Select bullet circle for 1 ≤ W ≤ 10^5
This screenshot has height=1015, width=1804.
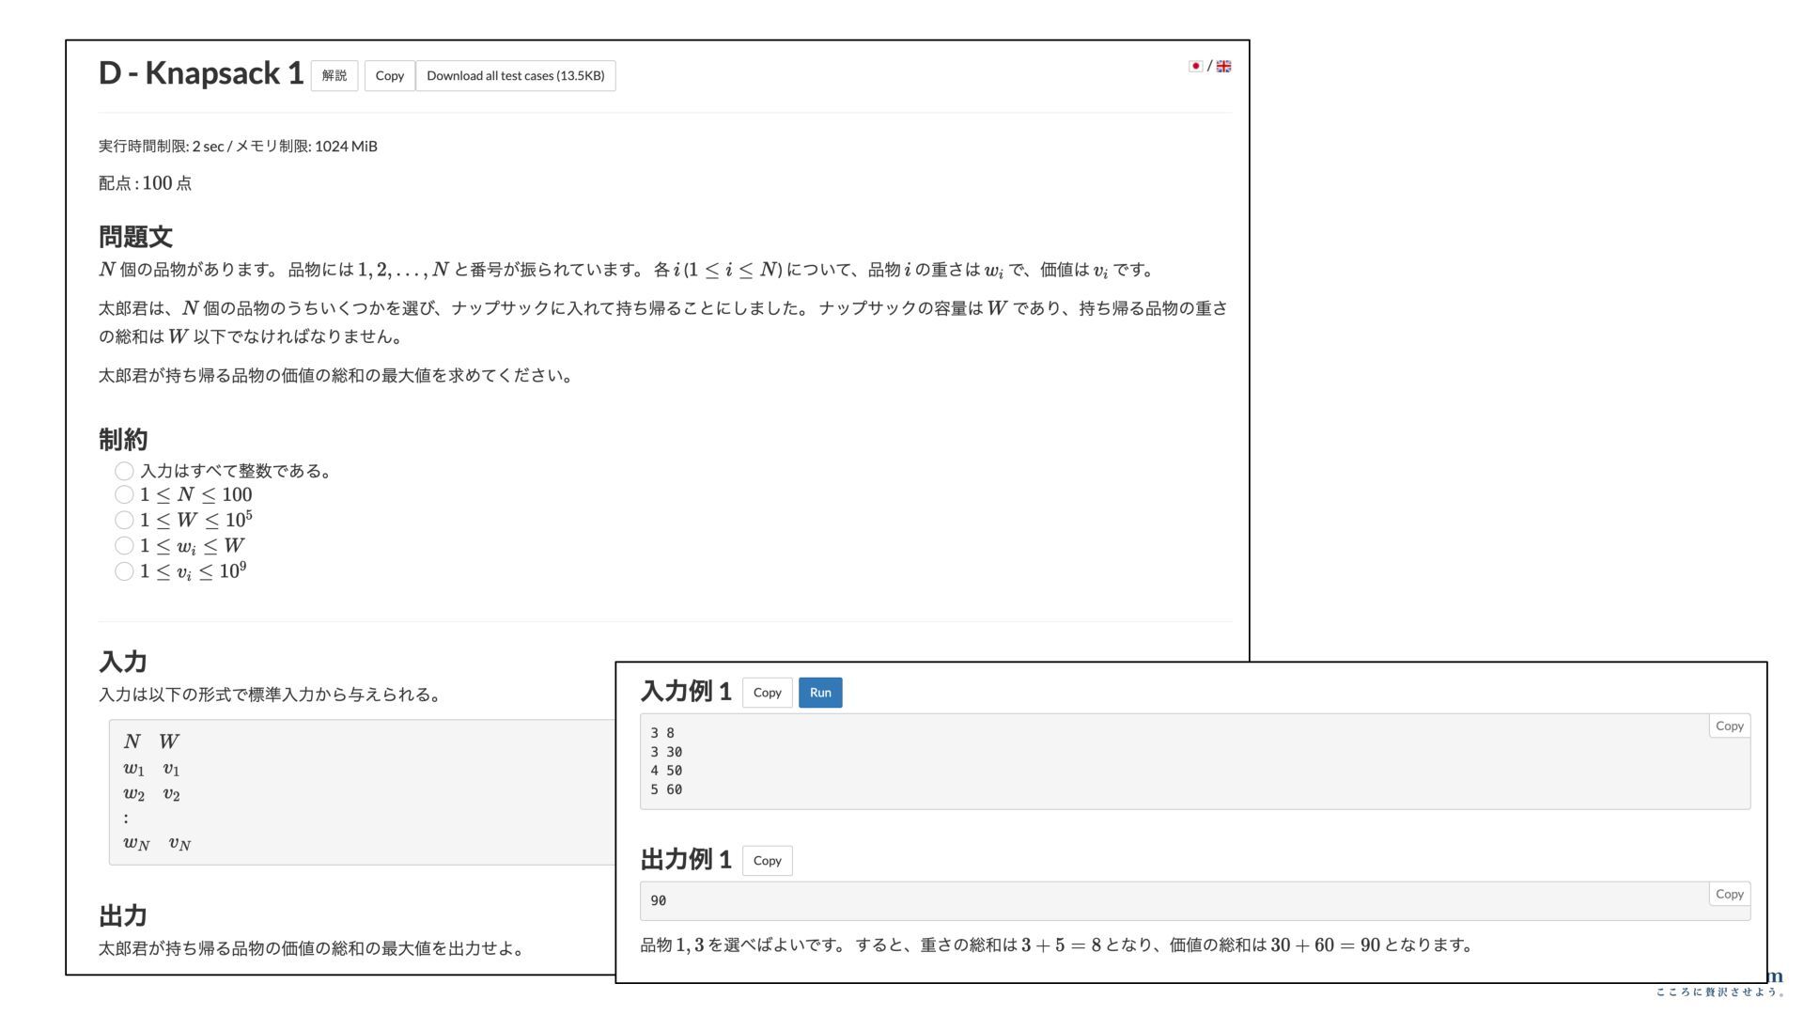pyautogui.click(x=124, y=520)
